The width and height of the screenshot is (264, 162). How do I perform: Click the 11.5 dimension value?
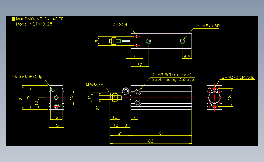click(x=37, y=103)
